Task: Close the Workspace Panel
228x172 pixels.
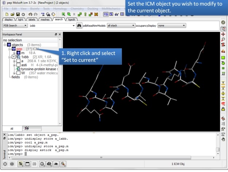Action: (x=60, y=34)
